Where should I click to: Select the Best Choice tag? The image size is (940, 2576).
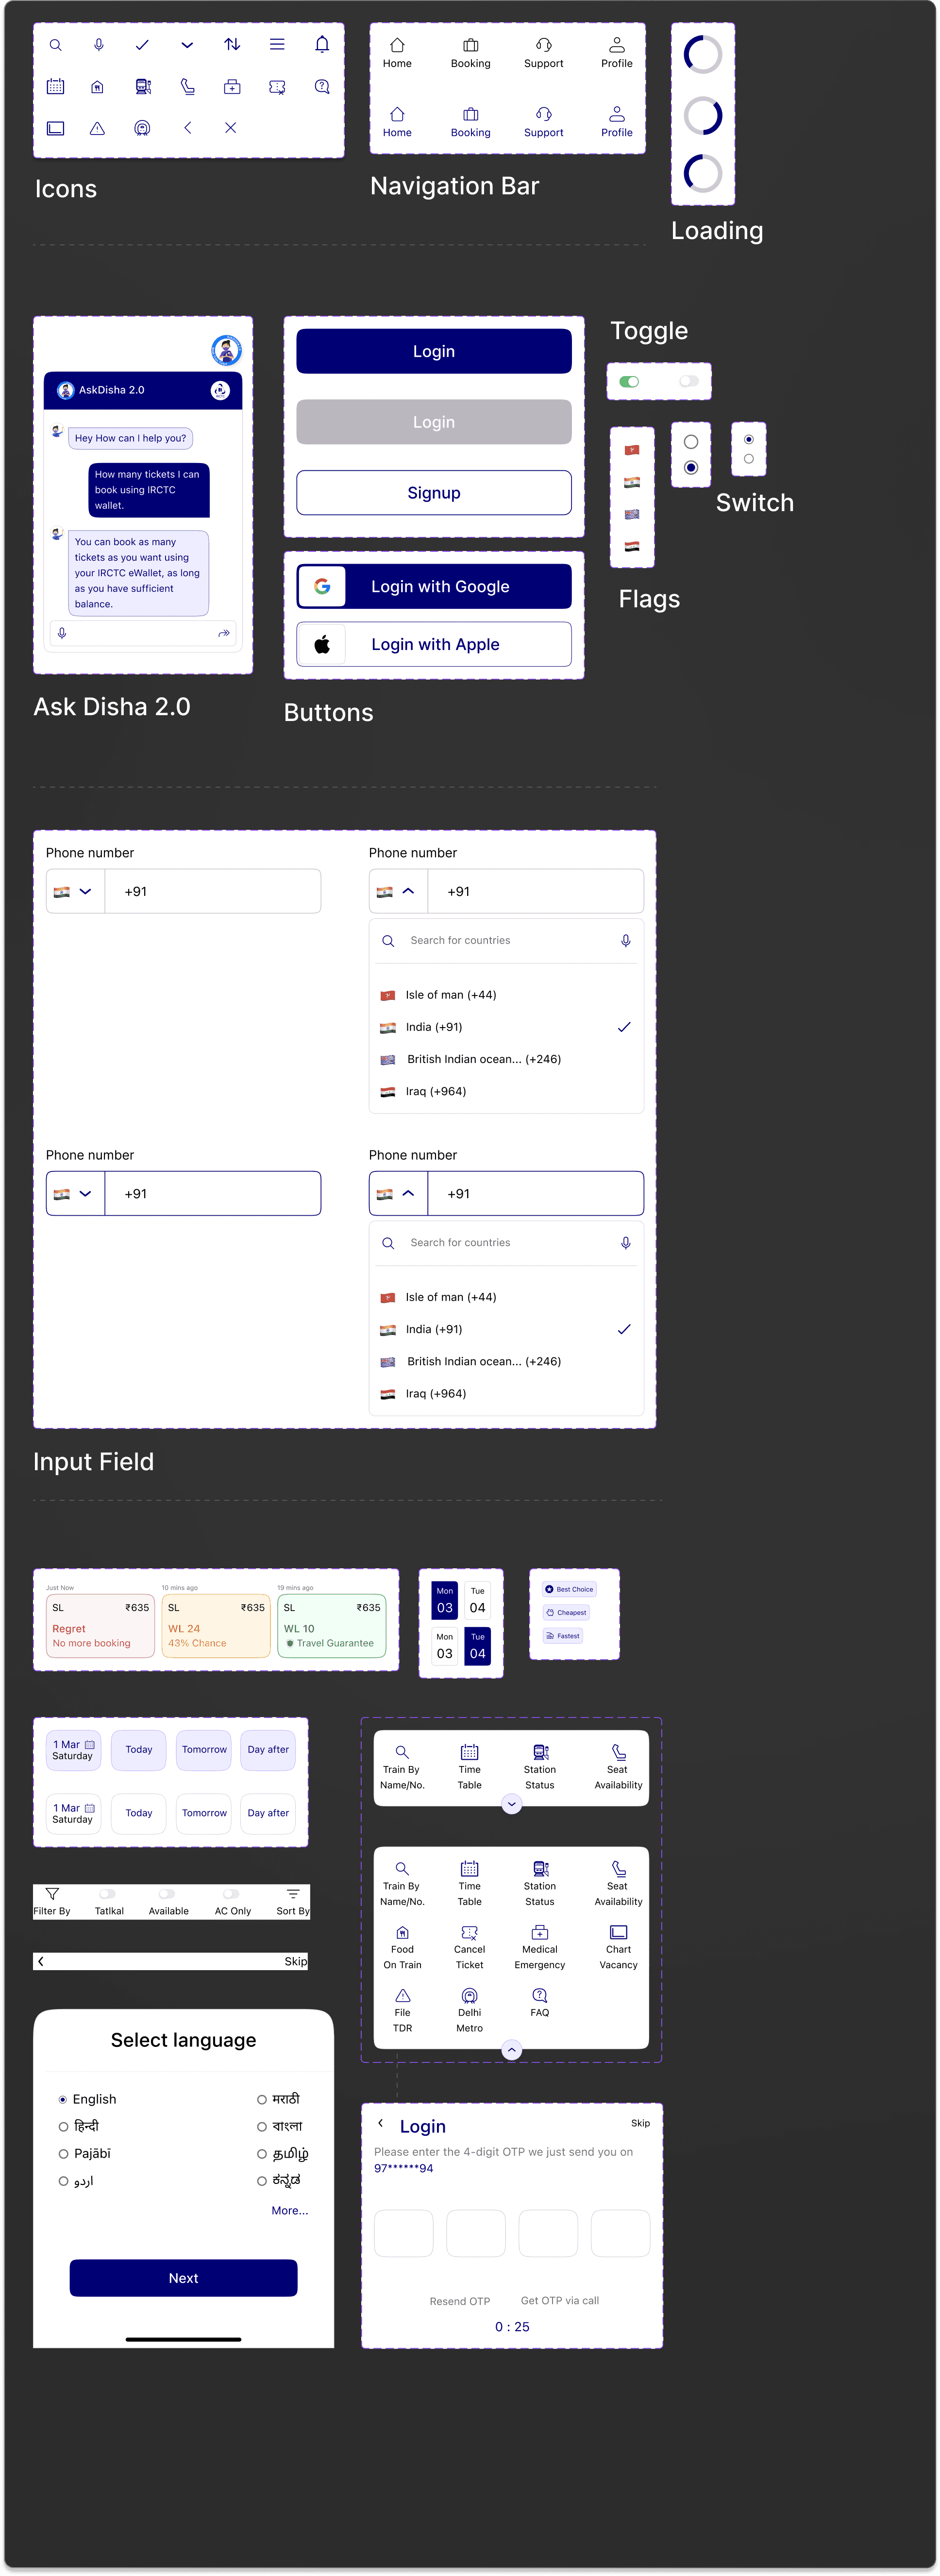click(x=570, y=1589)
